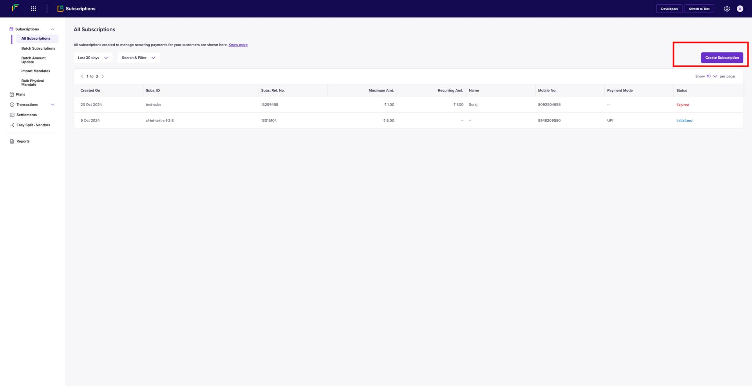Click Switch to Test button

pos(699,9)
